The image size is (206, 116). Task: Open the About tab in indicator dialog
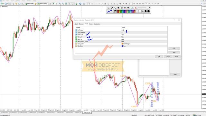pyautogui.click(x=76, y=24)
